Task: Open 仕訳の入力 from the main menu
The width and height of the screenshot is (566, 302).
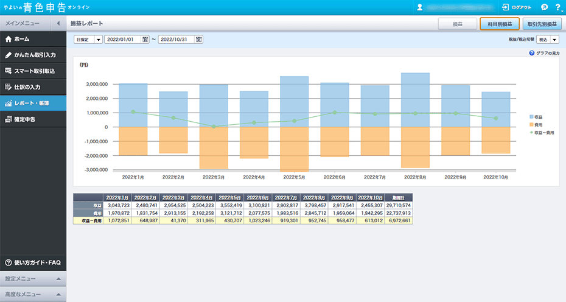Action: tap(33, 87)
